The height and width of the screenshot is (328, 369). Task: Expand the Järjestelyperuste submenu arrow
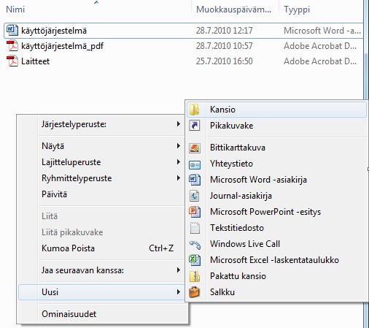pos(179,124)
